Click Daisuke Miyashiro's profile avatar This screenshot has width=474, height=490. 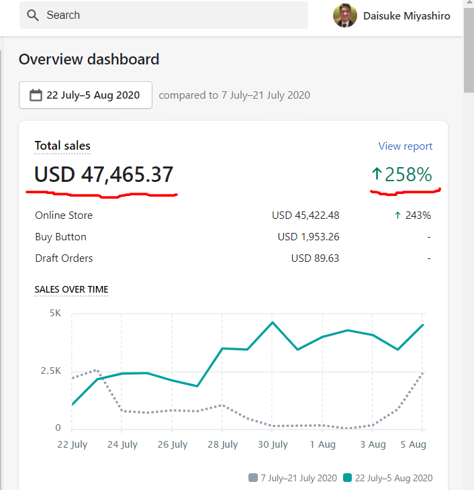pos(345,15)
